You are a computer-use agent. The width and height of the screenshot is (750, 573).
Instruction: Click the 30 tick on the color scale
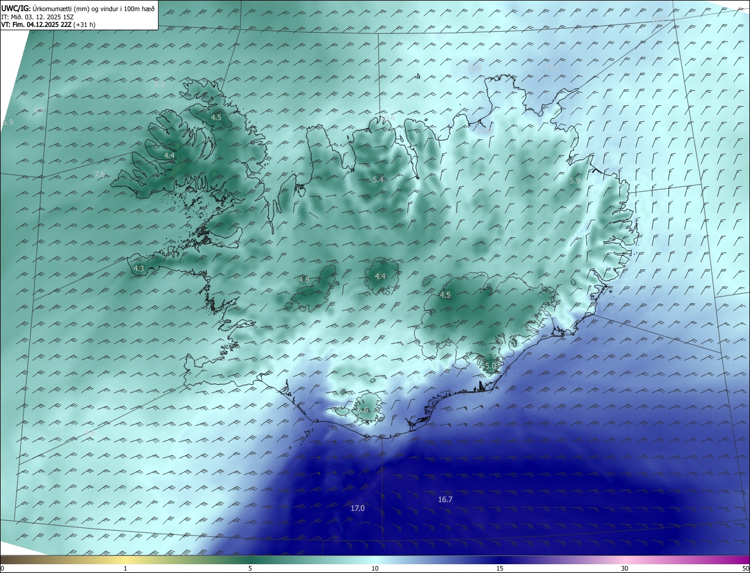pos(625,568)
